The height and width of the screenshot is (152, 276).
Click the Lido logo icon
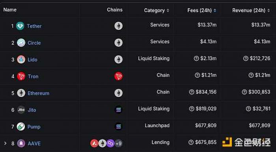(x=21, y=59)
